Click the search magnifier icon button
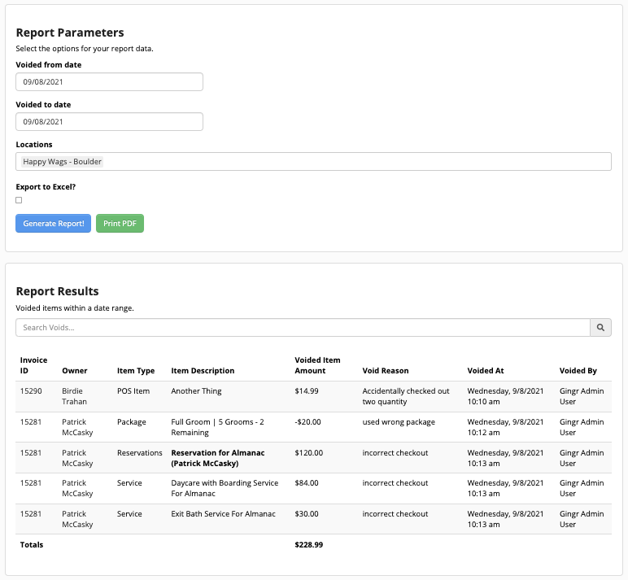 (600, 328)
